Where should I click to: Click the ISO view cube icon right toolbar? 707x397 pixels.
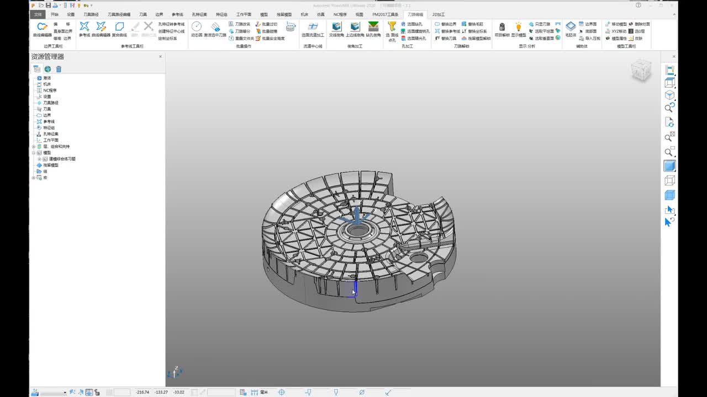[669, 95]
